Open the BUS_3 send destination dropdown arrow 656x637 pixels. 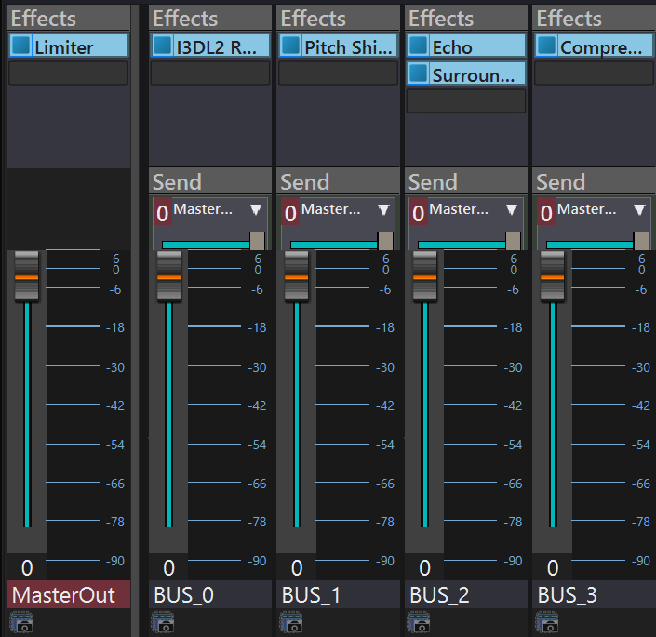click(639, 209)
